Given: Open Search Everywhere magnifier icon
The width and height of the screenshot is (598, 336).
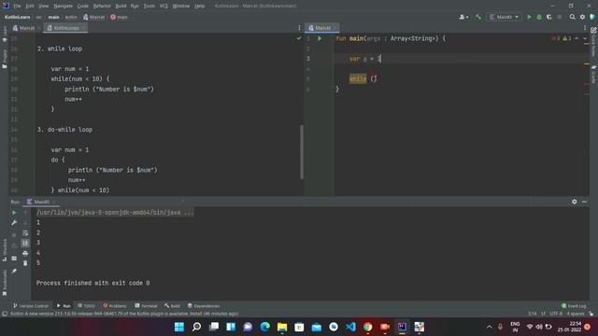Looking at the screenshot, I should pyautogui.click(x=572, y=17).
